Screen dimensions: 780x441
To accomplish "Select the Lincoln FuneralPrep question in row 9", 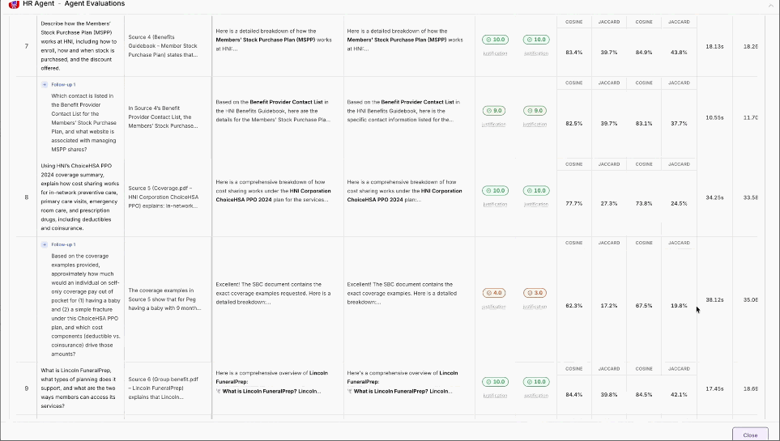I will (79, 388).
